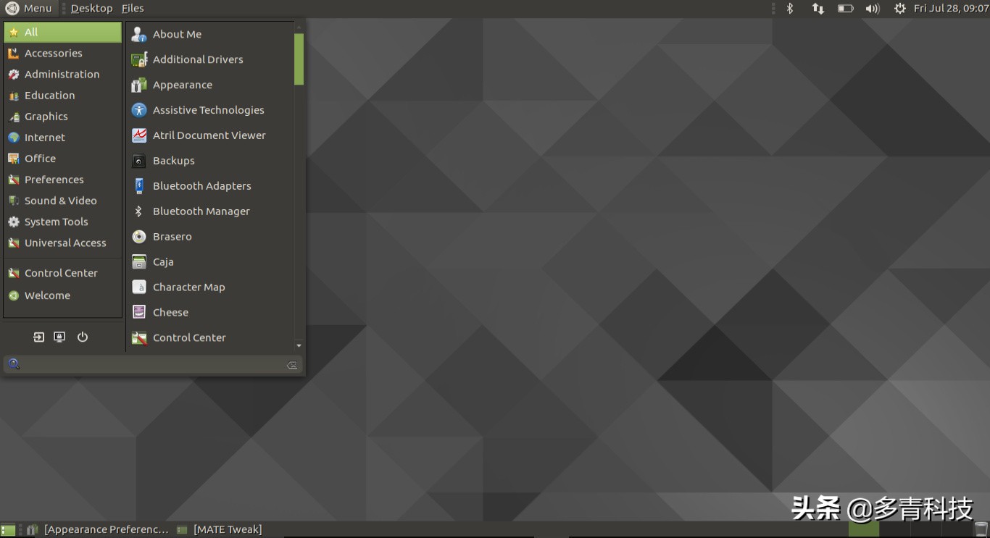Select the Sound & Video category

pyautogui.click(x=63, y=200)
